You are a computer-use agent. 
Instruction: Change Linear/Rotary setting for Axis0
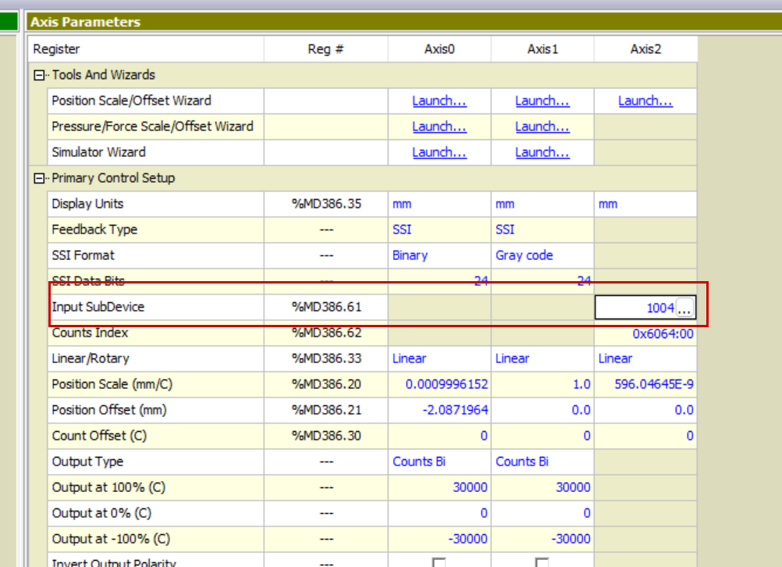(439, 359)
